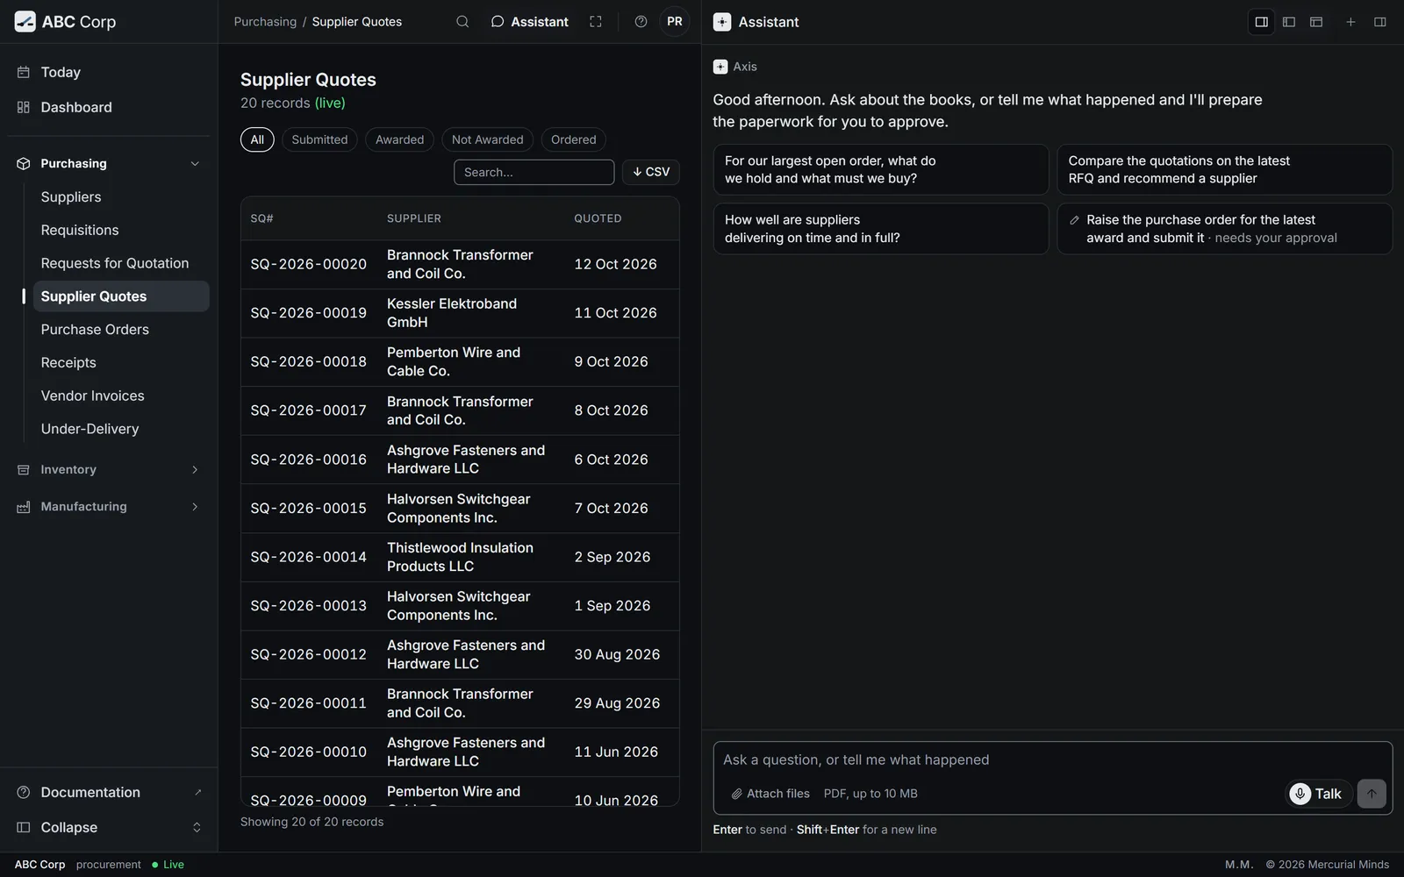Sort by the QUOTED column header
The width and height of the screenshot is (1404, 877).
coord(598,218)
